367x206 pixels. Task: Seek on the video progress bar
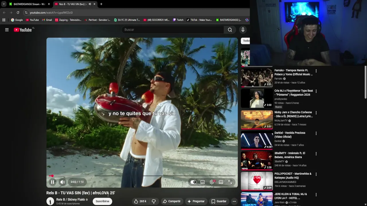click(142, 176)
